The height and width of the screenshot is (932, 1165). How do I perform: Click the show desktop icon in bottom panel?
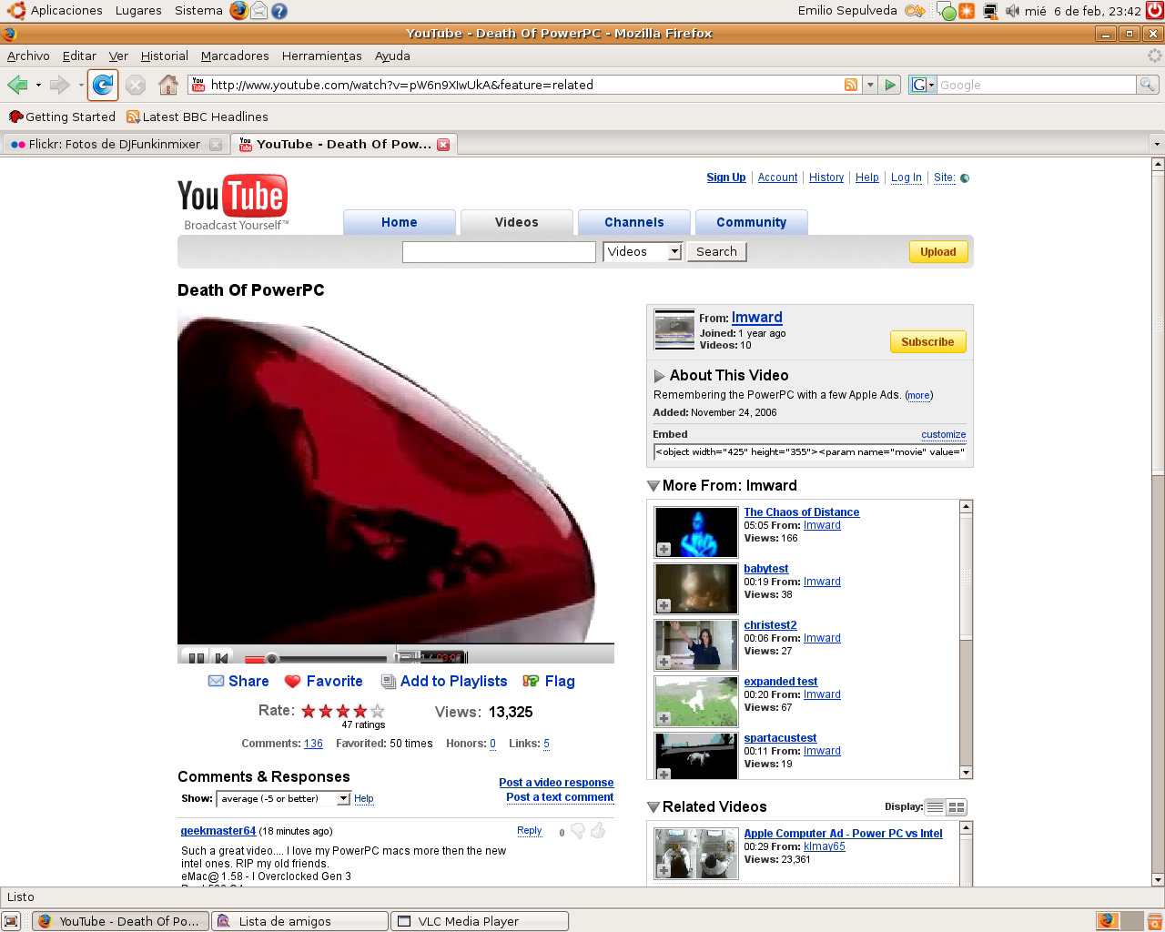tap(11, 921)
